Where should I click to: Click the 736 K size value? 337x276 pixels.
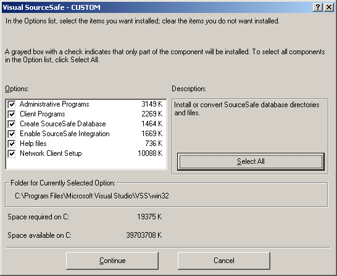point(154,144)
